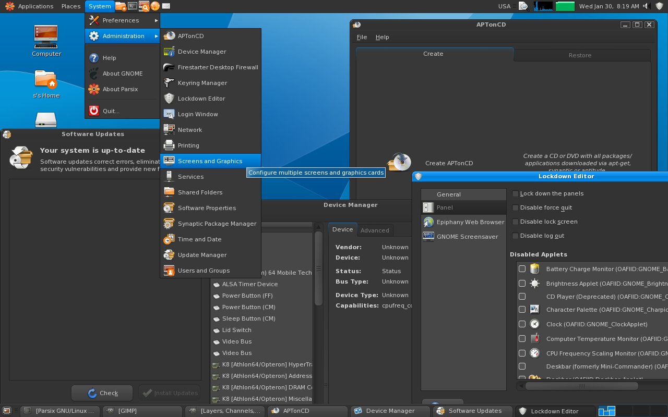Click the Network menu icon
Viewport: 668px width, 417px height.
pos(169,130)
